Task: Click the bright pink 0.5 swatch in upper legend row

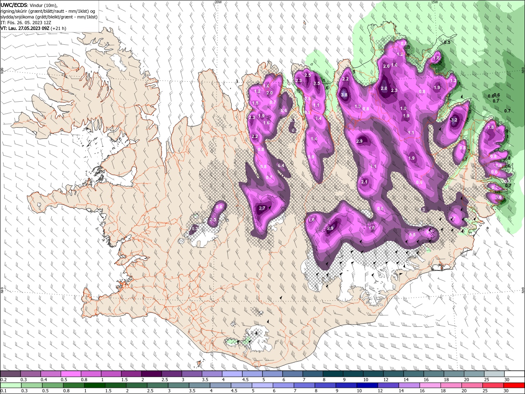Action: (x=71, y=373)
